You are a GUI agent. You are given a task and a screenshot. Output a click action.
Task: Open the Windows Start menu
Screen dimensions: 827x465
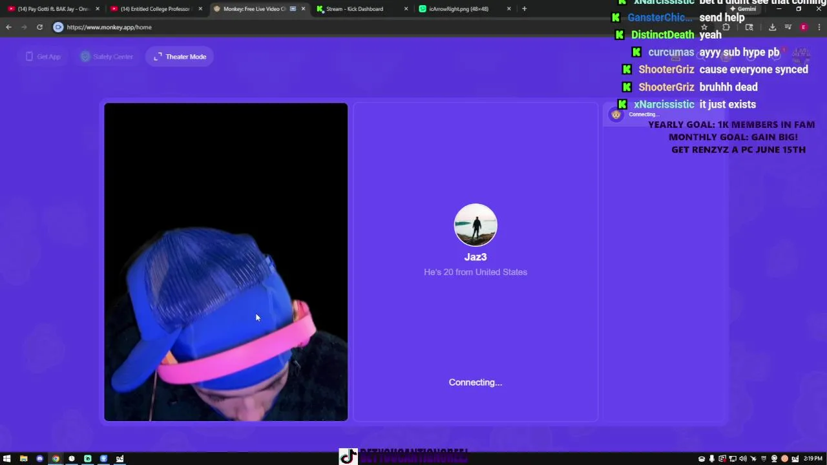coord(7,459)
